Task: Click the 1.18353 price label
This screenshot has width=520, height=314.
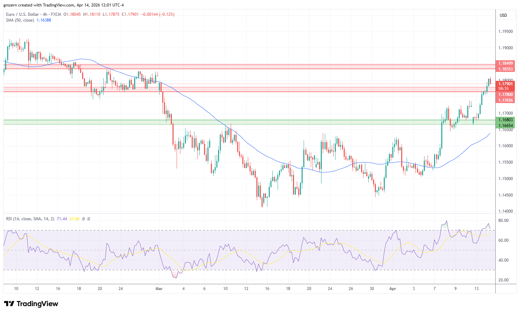Action: pyautogui.click(x=505, y=69)
